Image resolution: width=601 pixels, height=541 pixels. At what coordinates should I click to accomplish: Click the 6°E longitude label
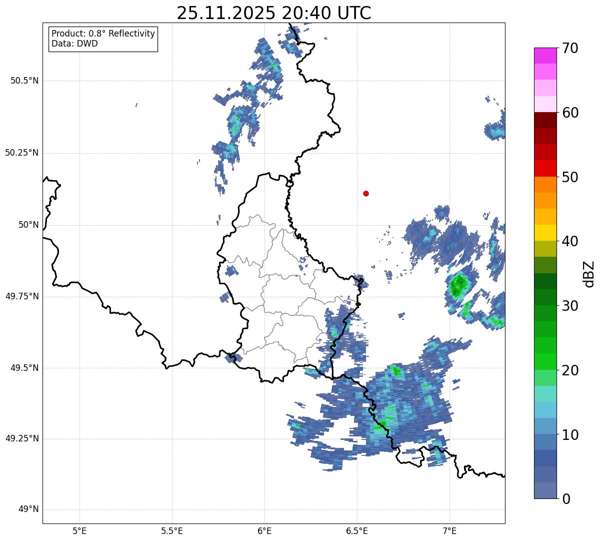[264, 530]
